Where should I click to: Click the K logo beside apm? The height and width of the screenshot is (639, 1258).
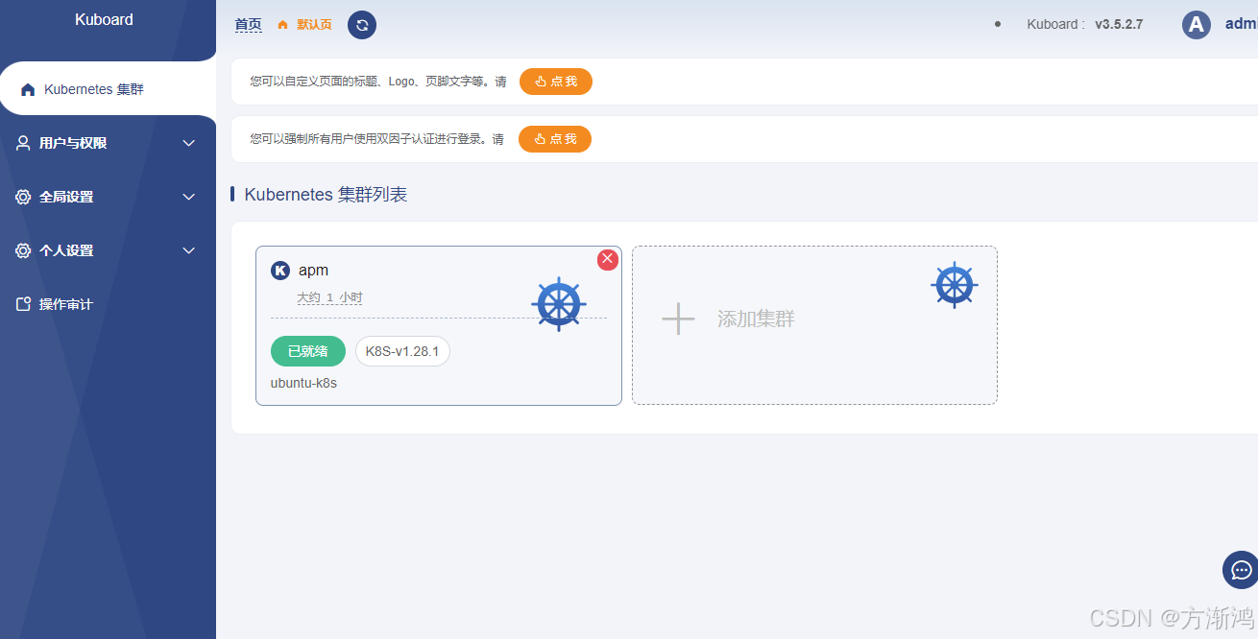pyautogui.click(x=280, y=271)
